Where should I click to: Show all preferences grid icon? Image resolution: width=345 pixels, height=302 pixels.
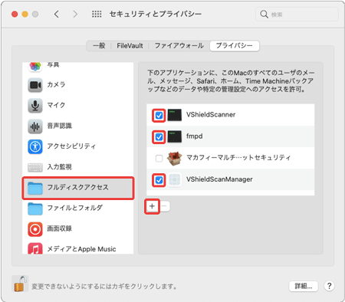coord(97,14)
